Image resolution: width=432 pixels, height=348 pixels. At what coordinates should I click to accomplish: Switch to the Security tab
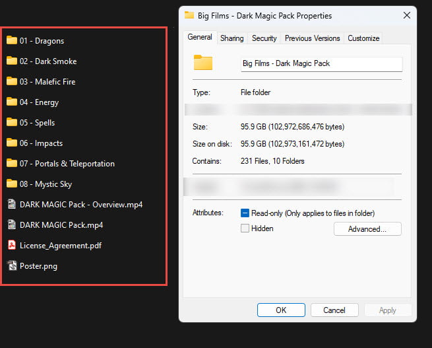(x=264, y=38)
